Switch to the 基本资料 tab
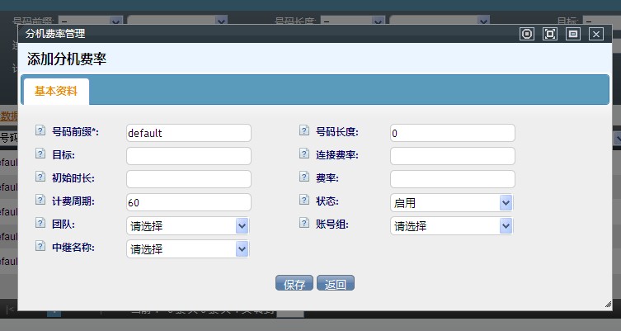 tap(56, 92)
